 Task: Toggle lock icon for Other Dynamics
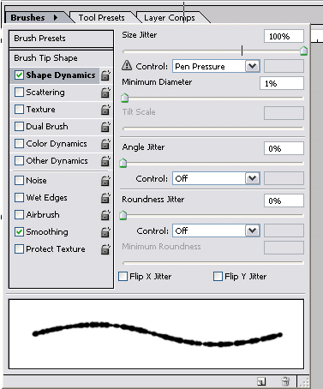(105, 161)
